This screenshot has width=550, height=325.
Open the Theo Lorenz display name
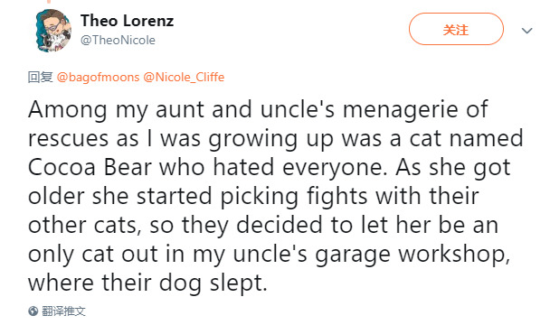coord(127,21)
